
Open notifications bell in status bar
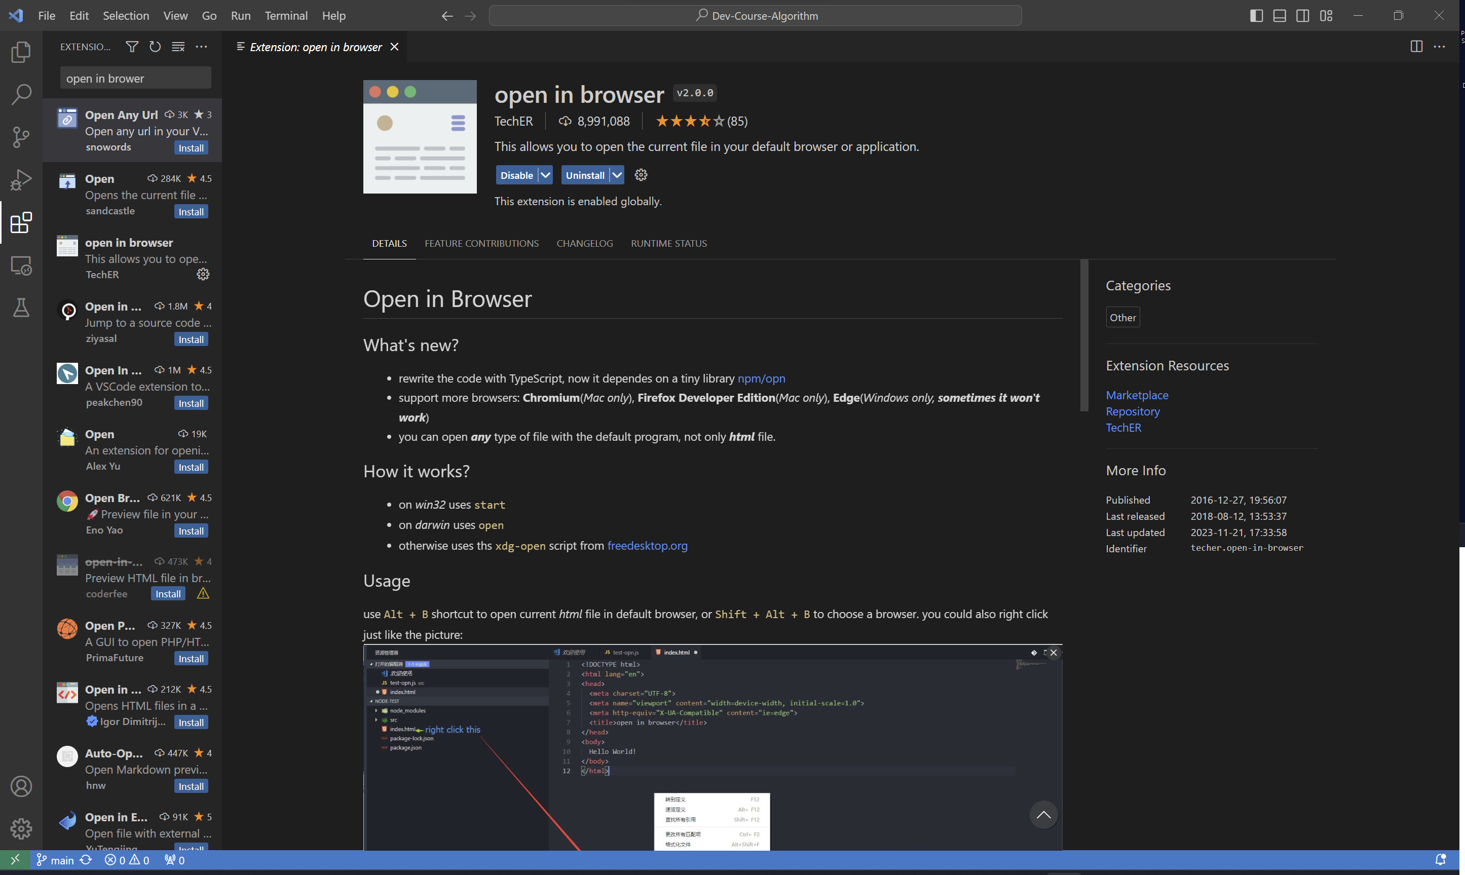pos(1440,860)
